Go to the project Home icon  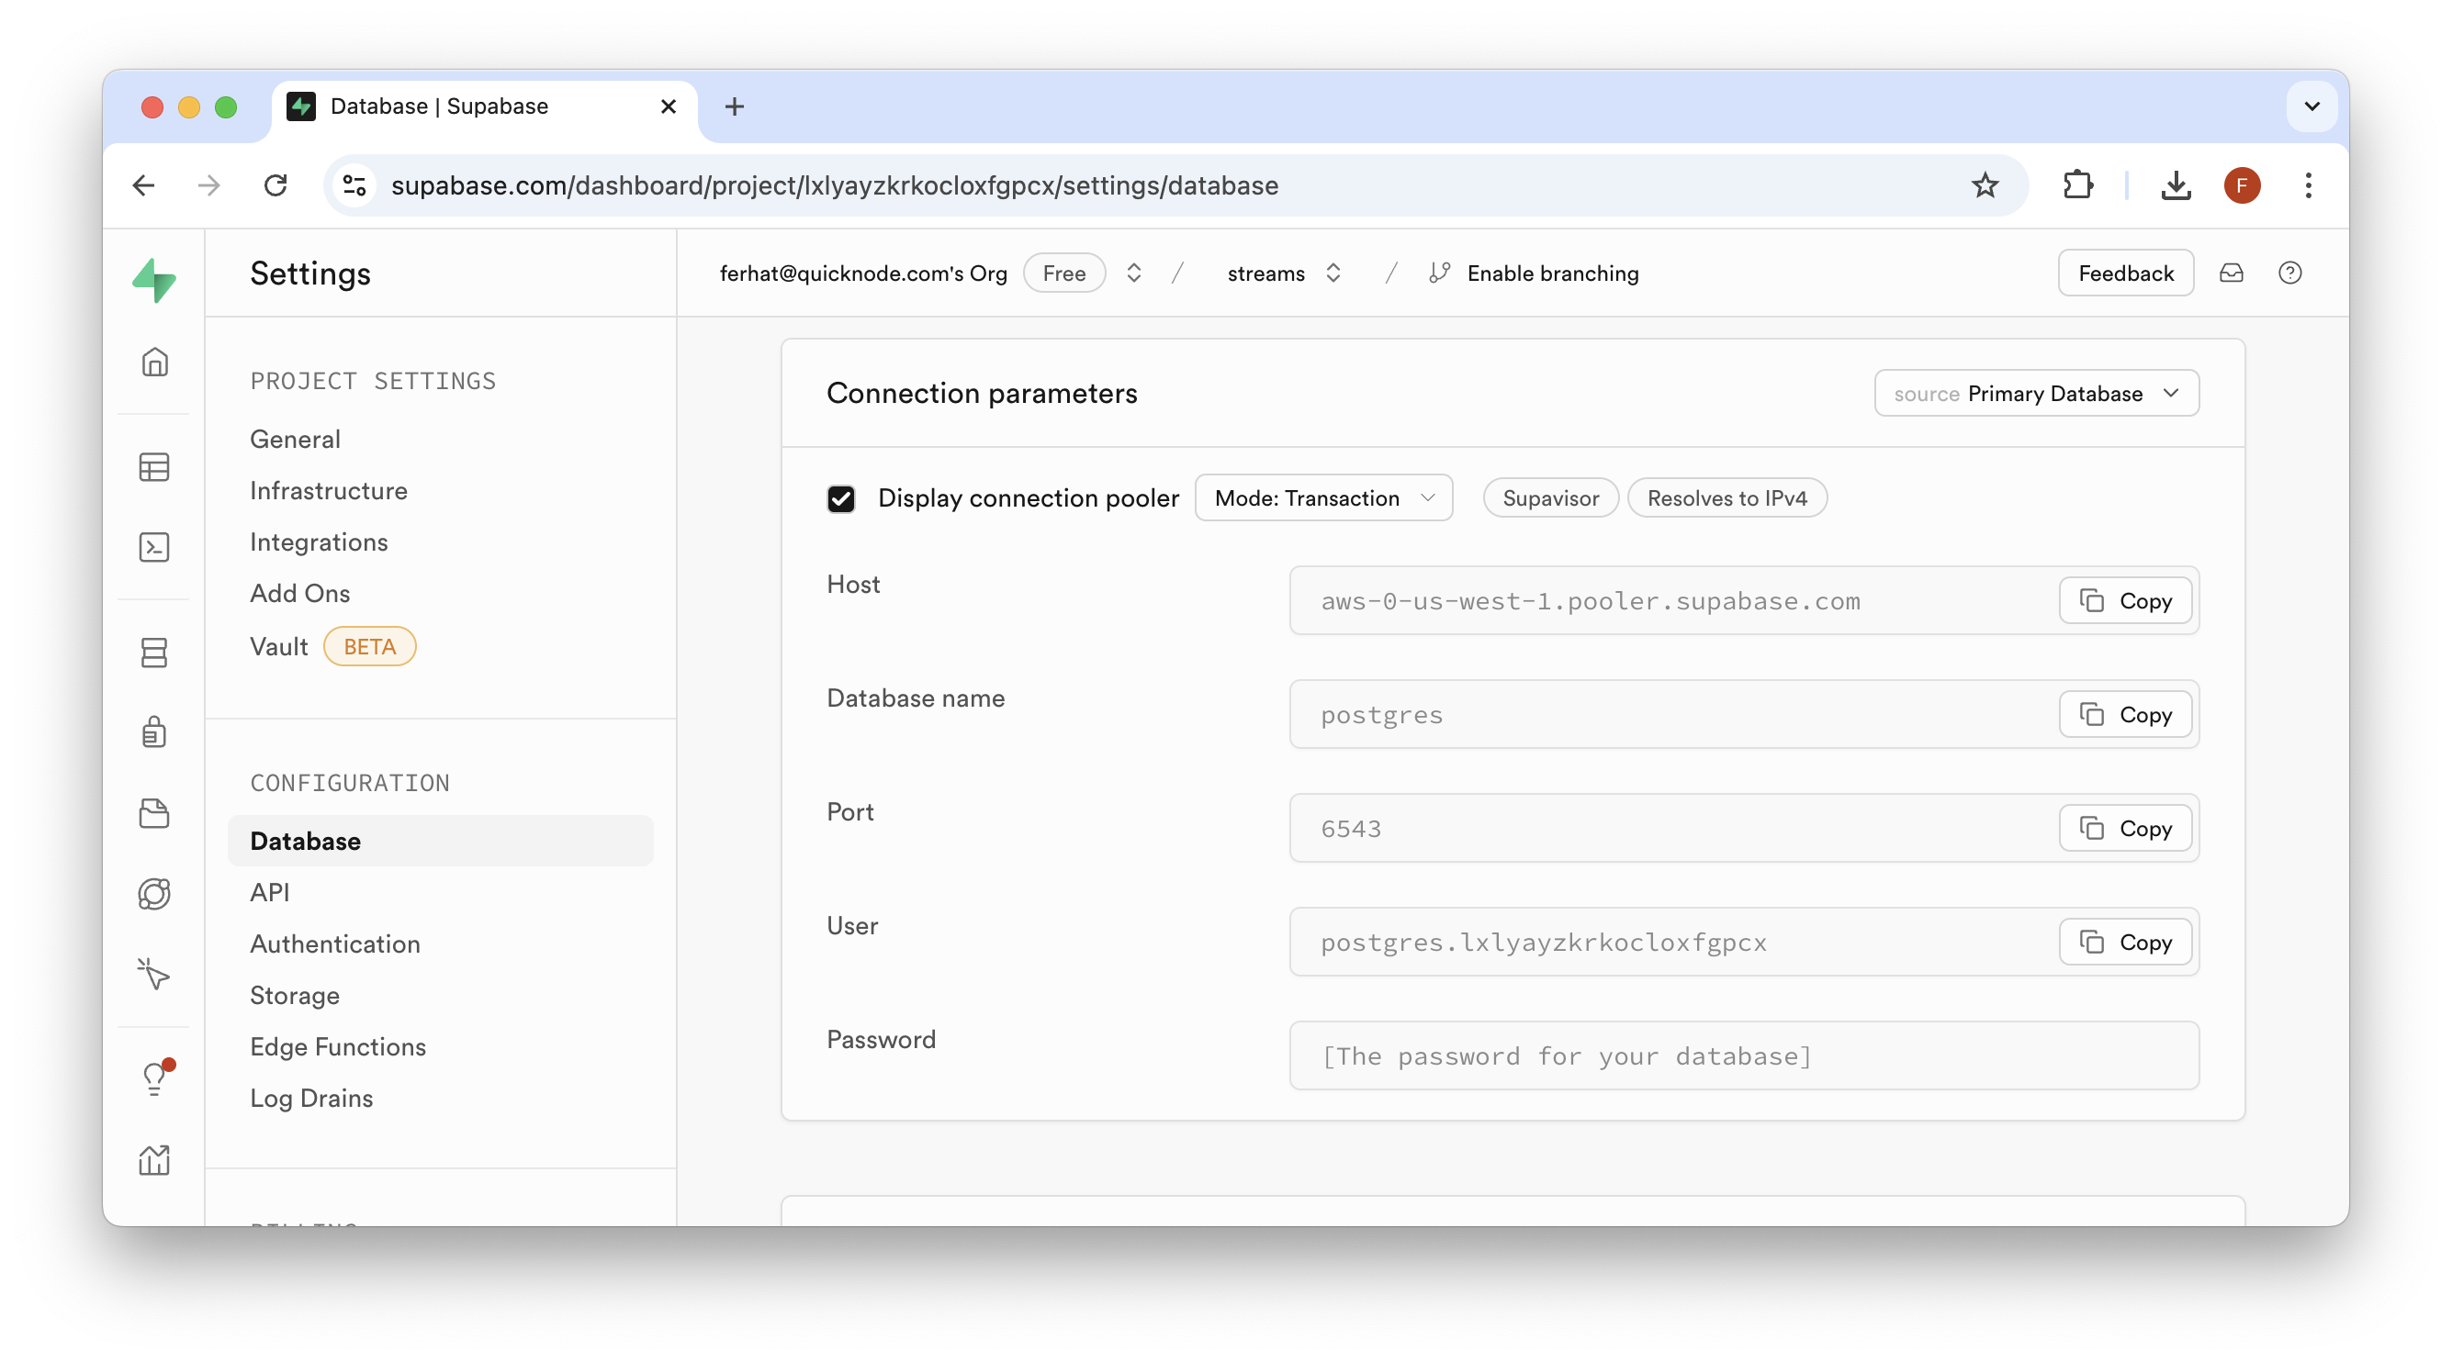[154, 363]
